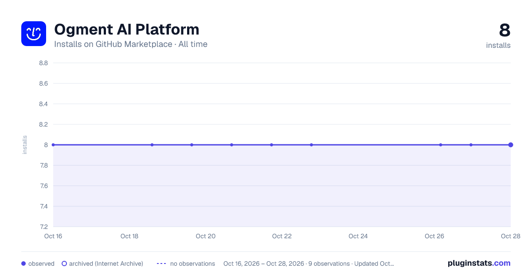This screenshot has height=279, width=532.
Task: Select the Oct 16 data point on the line
Action: tap(53, 145)
